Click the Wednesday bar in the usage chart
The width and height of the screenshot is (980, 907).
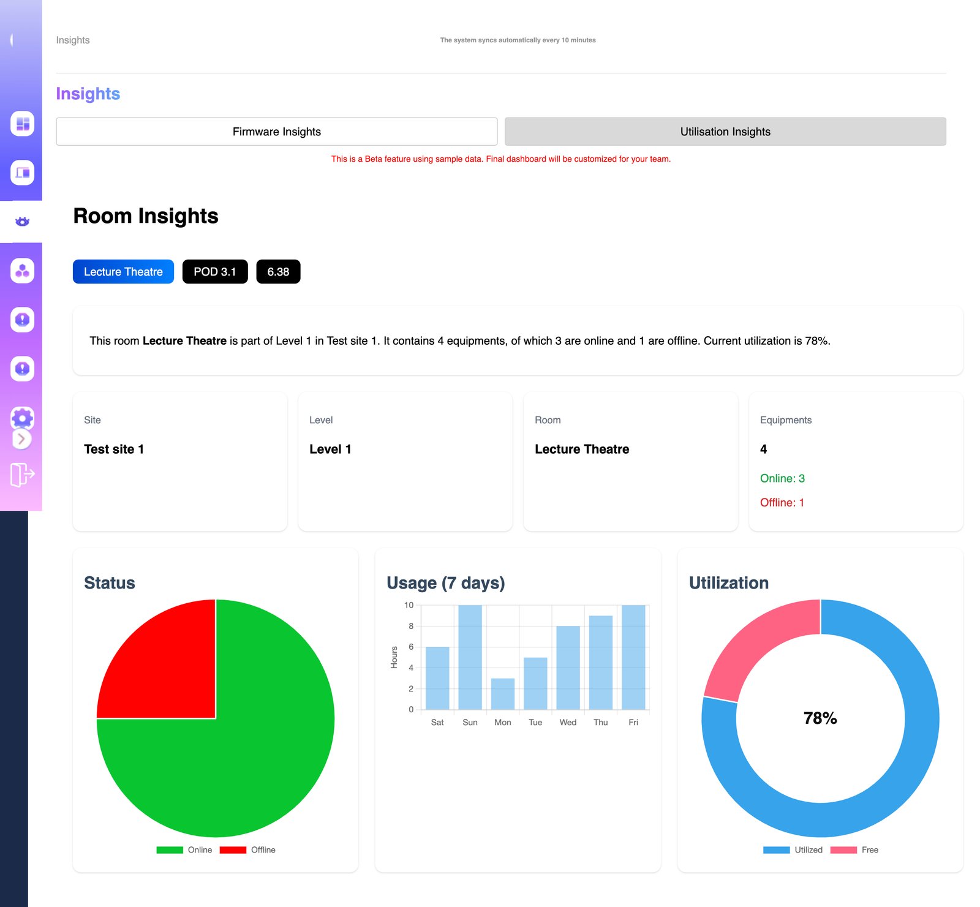pos(567,668)
